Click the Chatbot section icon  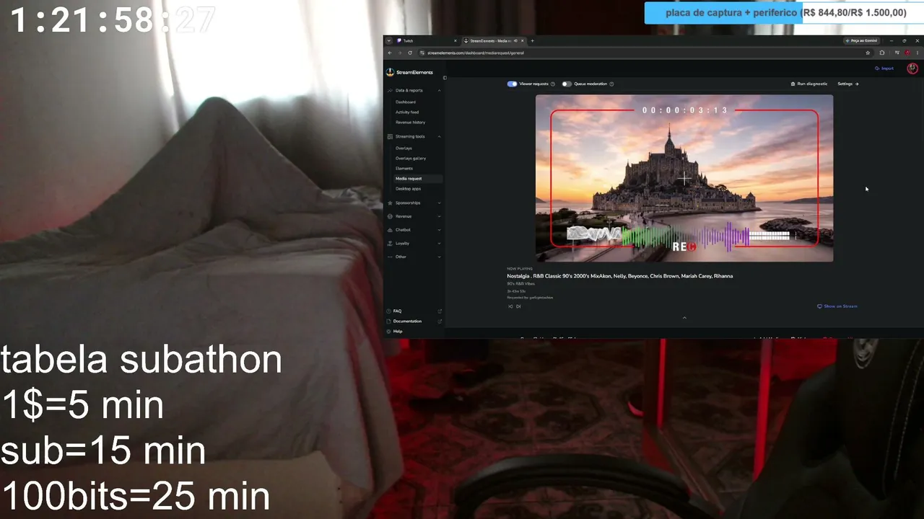pos(390,230)
